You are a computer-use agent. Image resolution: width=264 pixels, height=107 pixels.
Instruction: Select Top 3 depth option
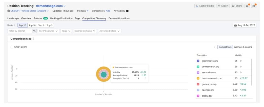(49, 25)
